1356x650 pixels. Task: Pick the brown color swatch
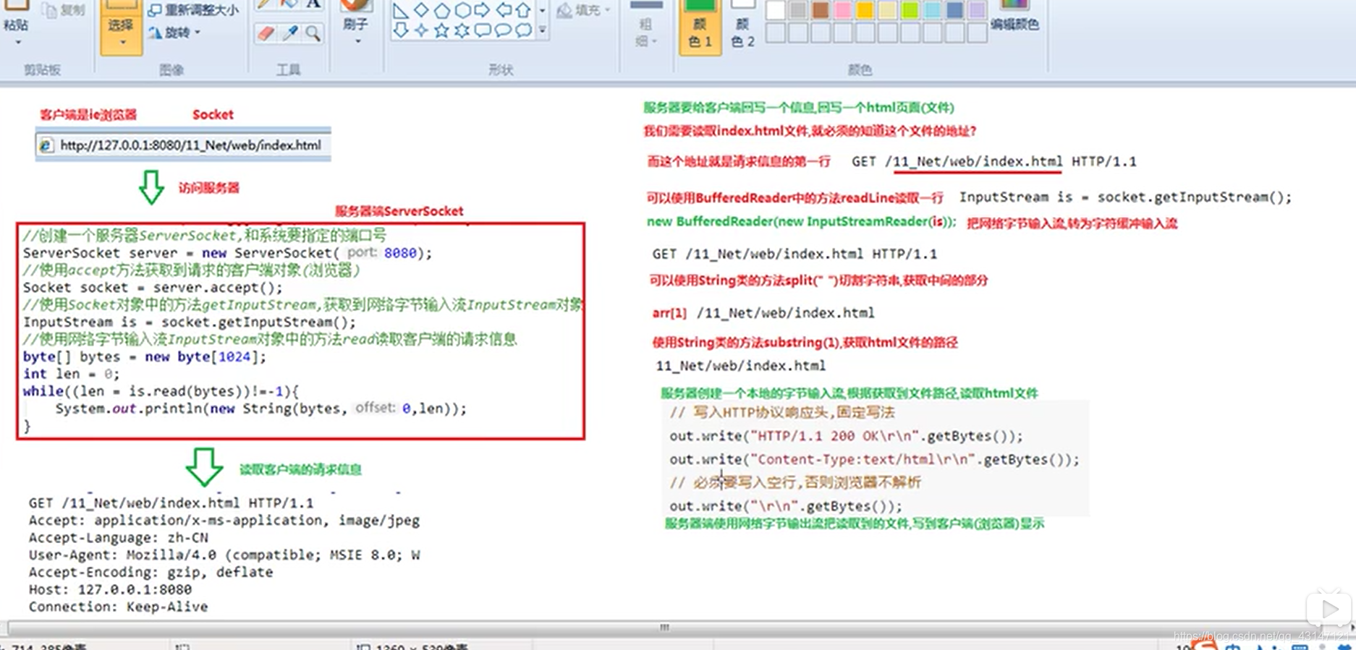pyautogui.click(x=821, y=10)
